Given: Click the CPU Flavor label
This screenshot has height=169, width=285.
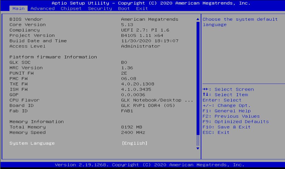Looking at the screenshot, I should pos(25,100).
